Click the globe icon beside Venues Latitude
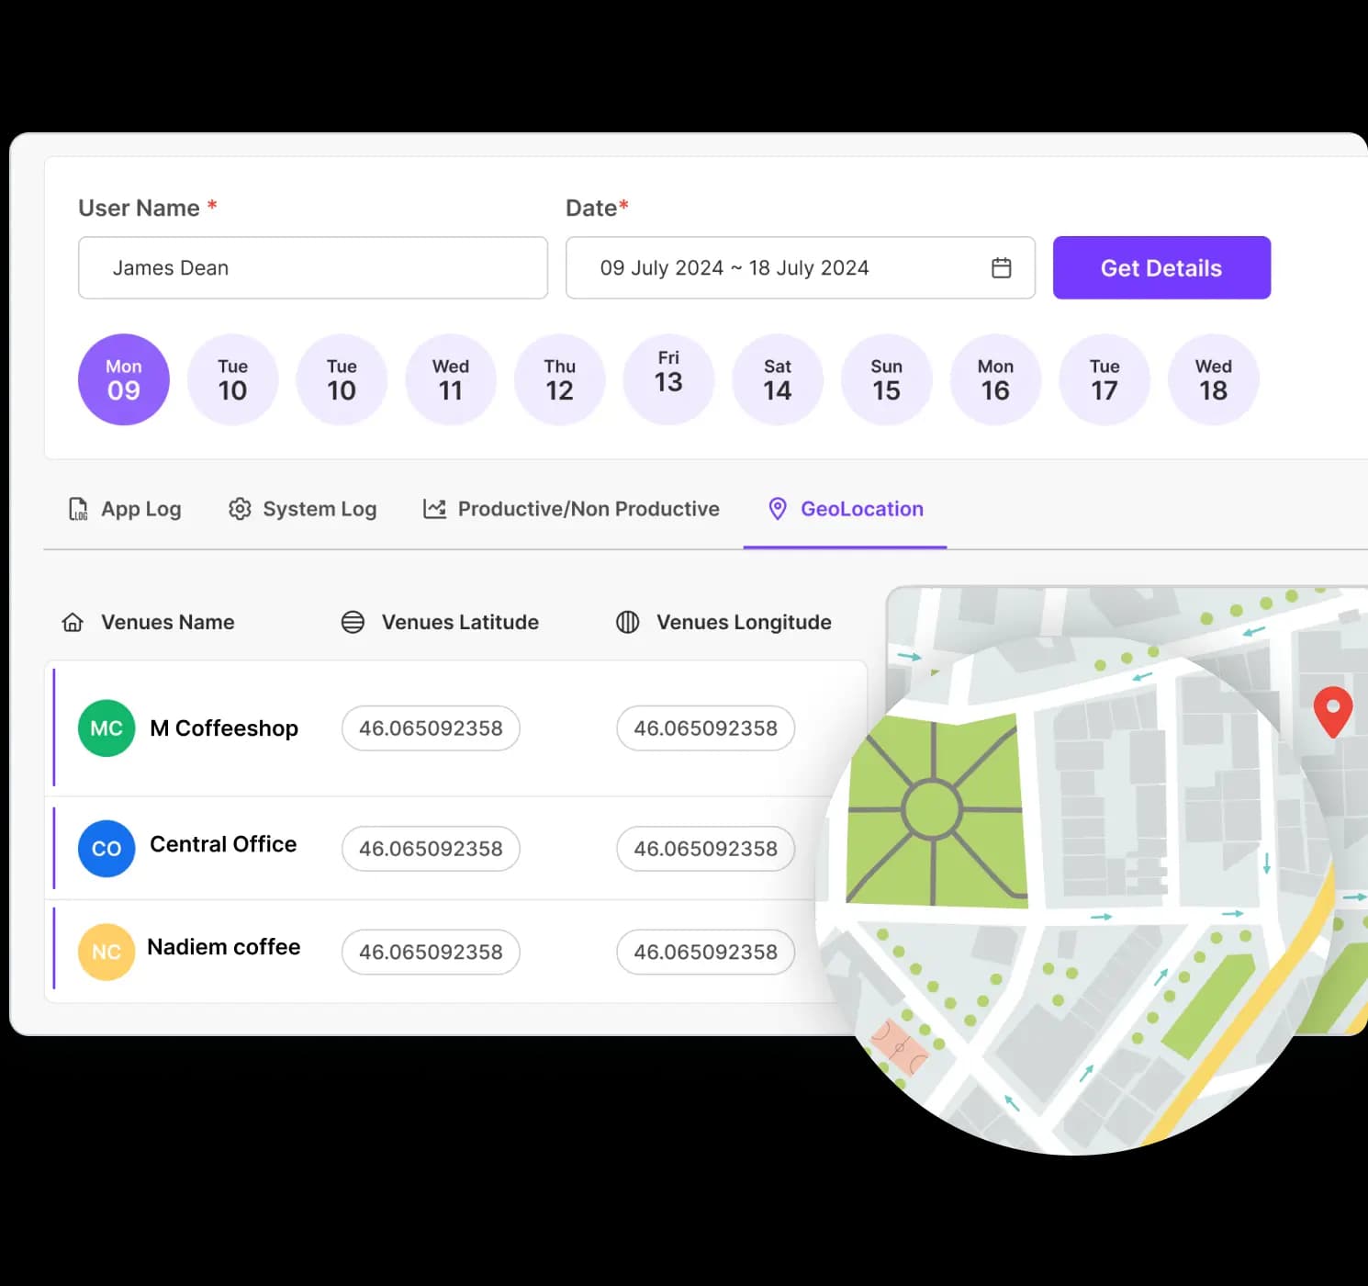This screenshot has width=1368, height=1286. click(353, 622)
